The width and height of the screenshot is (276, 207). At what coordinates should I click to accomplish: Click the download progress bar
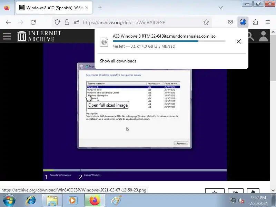click(x=169, y=41)
